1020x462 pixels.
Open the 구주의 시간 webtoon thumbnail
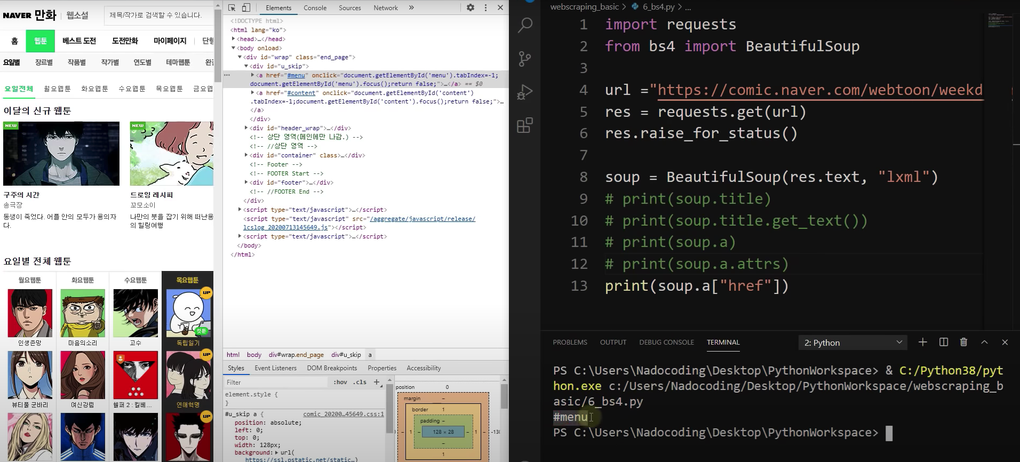click(x=61, y=154)
